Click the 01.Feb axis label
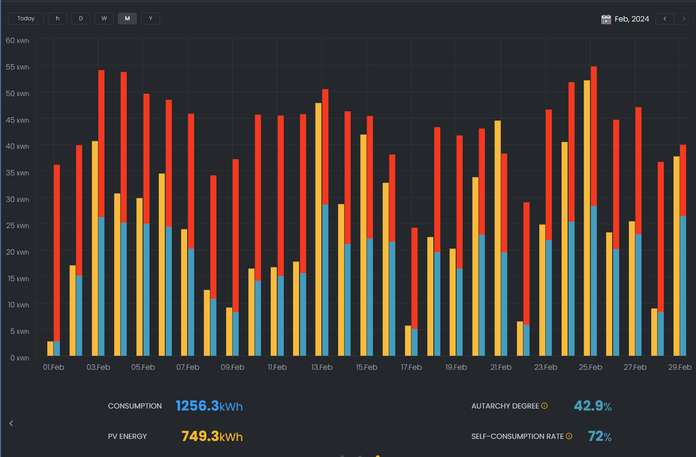 tap(53, 367)
